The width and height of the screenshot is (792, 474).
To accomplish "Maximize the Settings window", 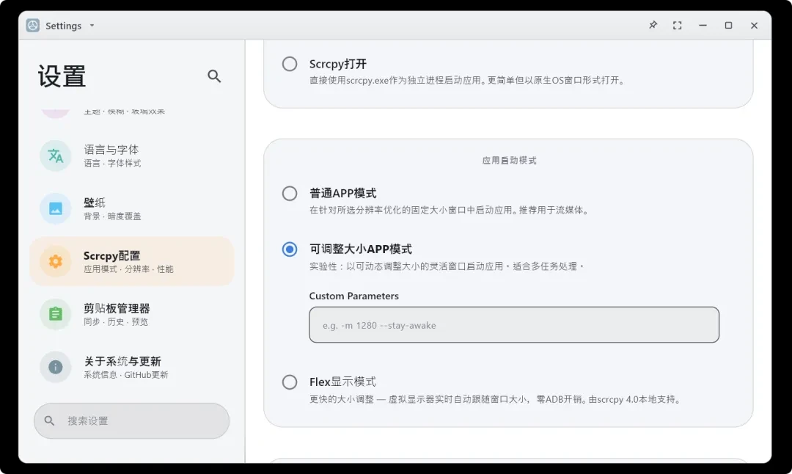I will [728, 25].
